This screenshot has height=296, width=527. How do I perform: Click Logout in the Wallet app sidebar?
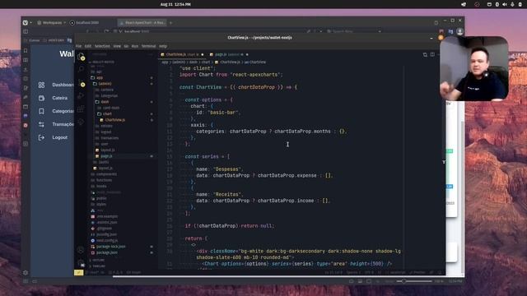pyautogui.click(x=60, y=137)
